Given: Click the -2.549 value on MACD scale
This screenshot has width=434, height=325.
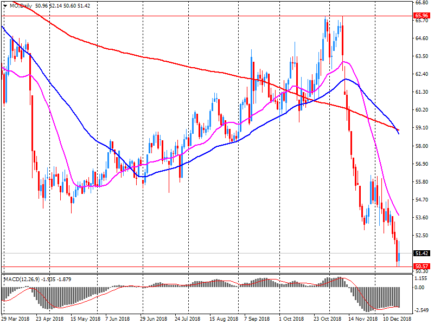Looking at the screenshot, I should click(x=423, y=310).
